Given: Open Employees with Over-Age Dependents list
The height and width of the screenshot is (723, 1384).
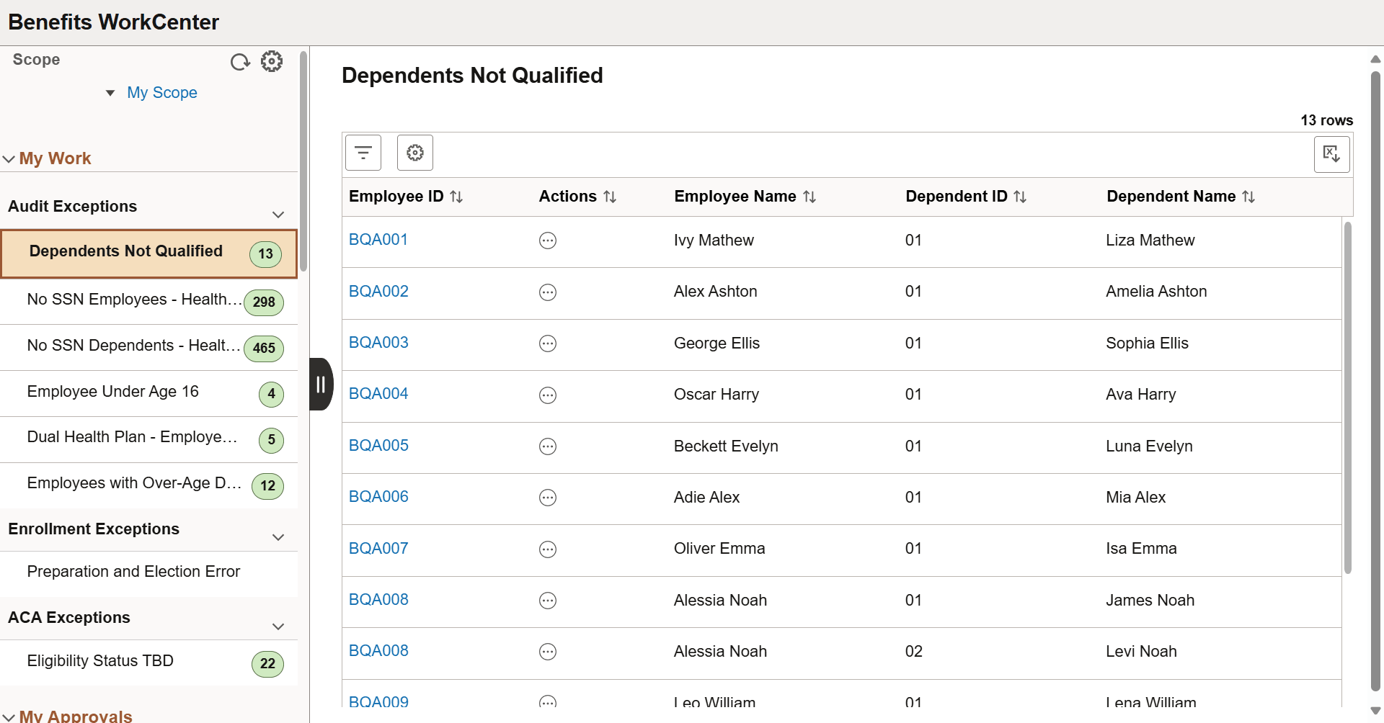Looking at the screenshot, I should (149, 485).
